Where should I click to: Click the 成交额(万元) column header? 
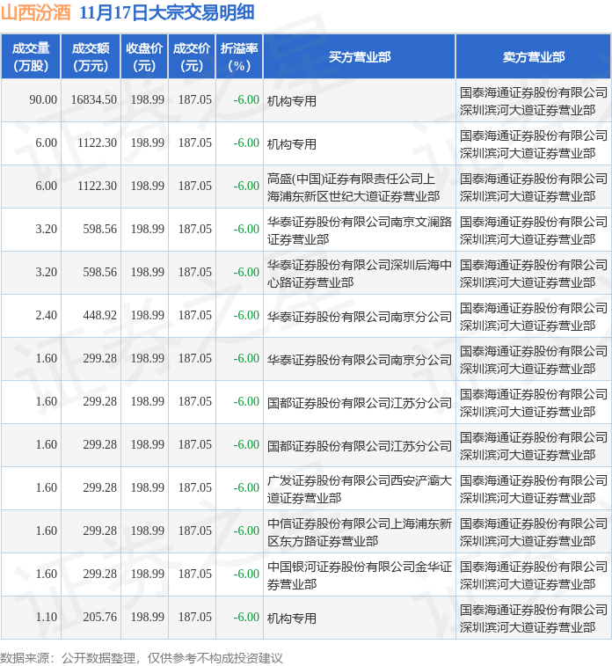91,57
